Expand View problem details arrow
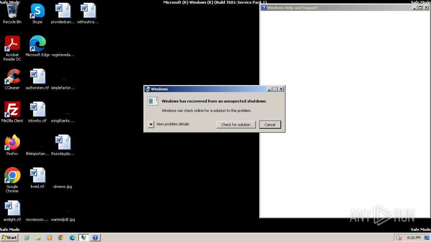 151,124
